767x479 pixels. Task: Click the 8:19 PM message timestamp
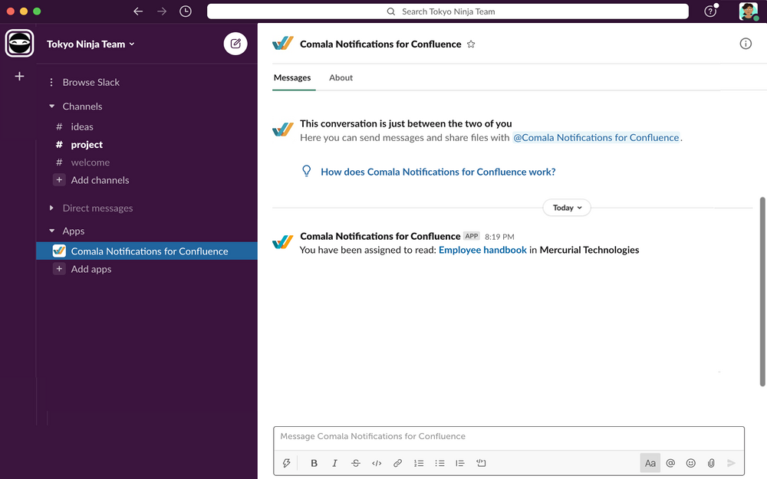coord(499,237)
